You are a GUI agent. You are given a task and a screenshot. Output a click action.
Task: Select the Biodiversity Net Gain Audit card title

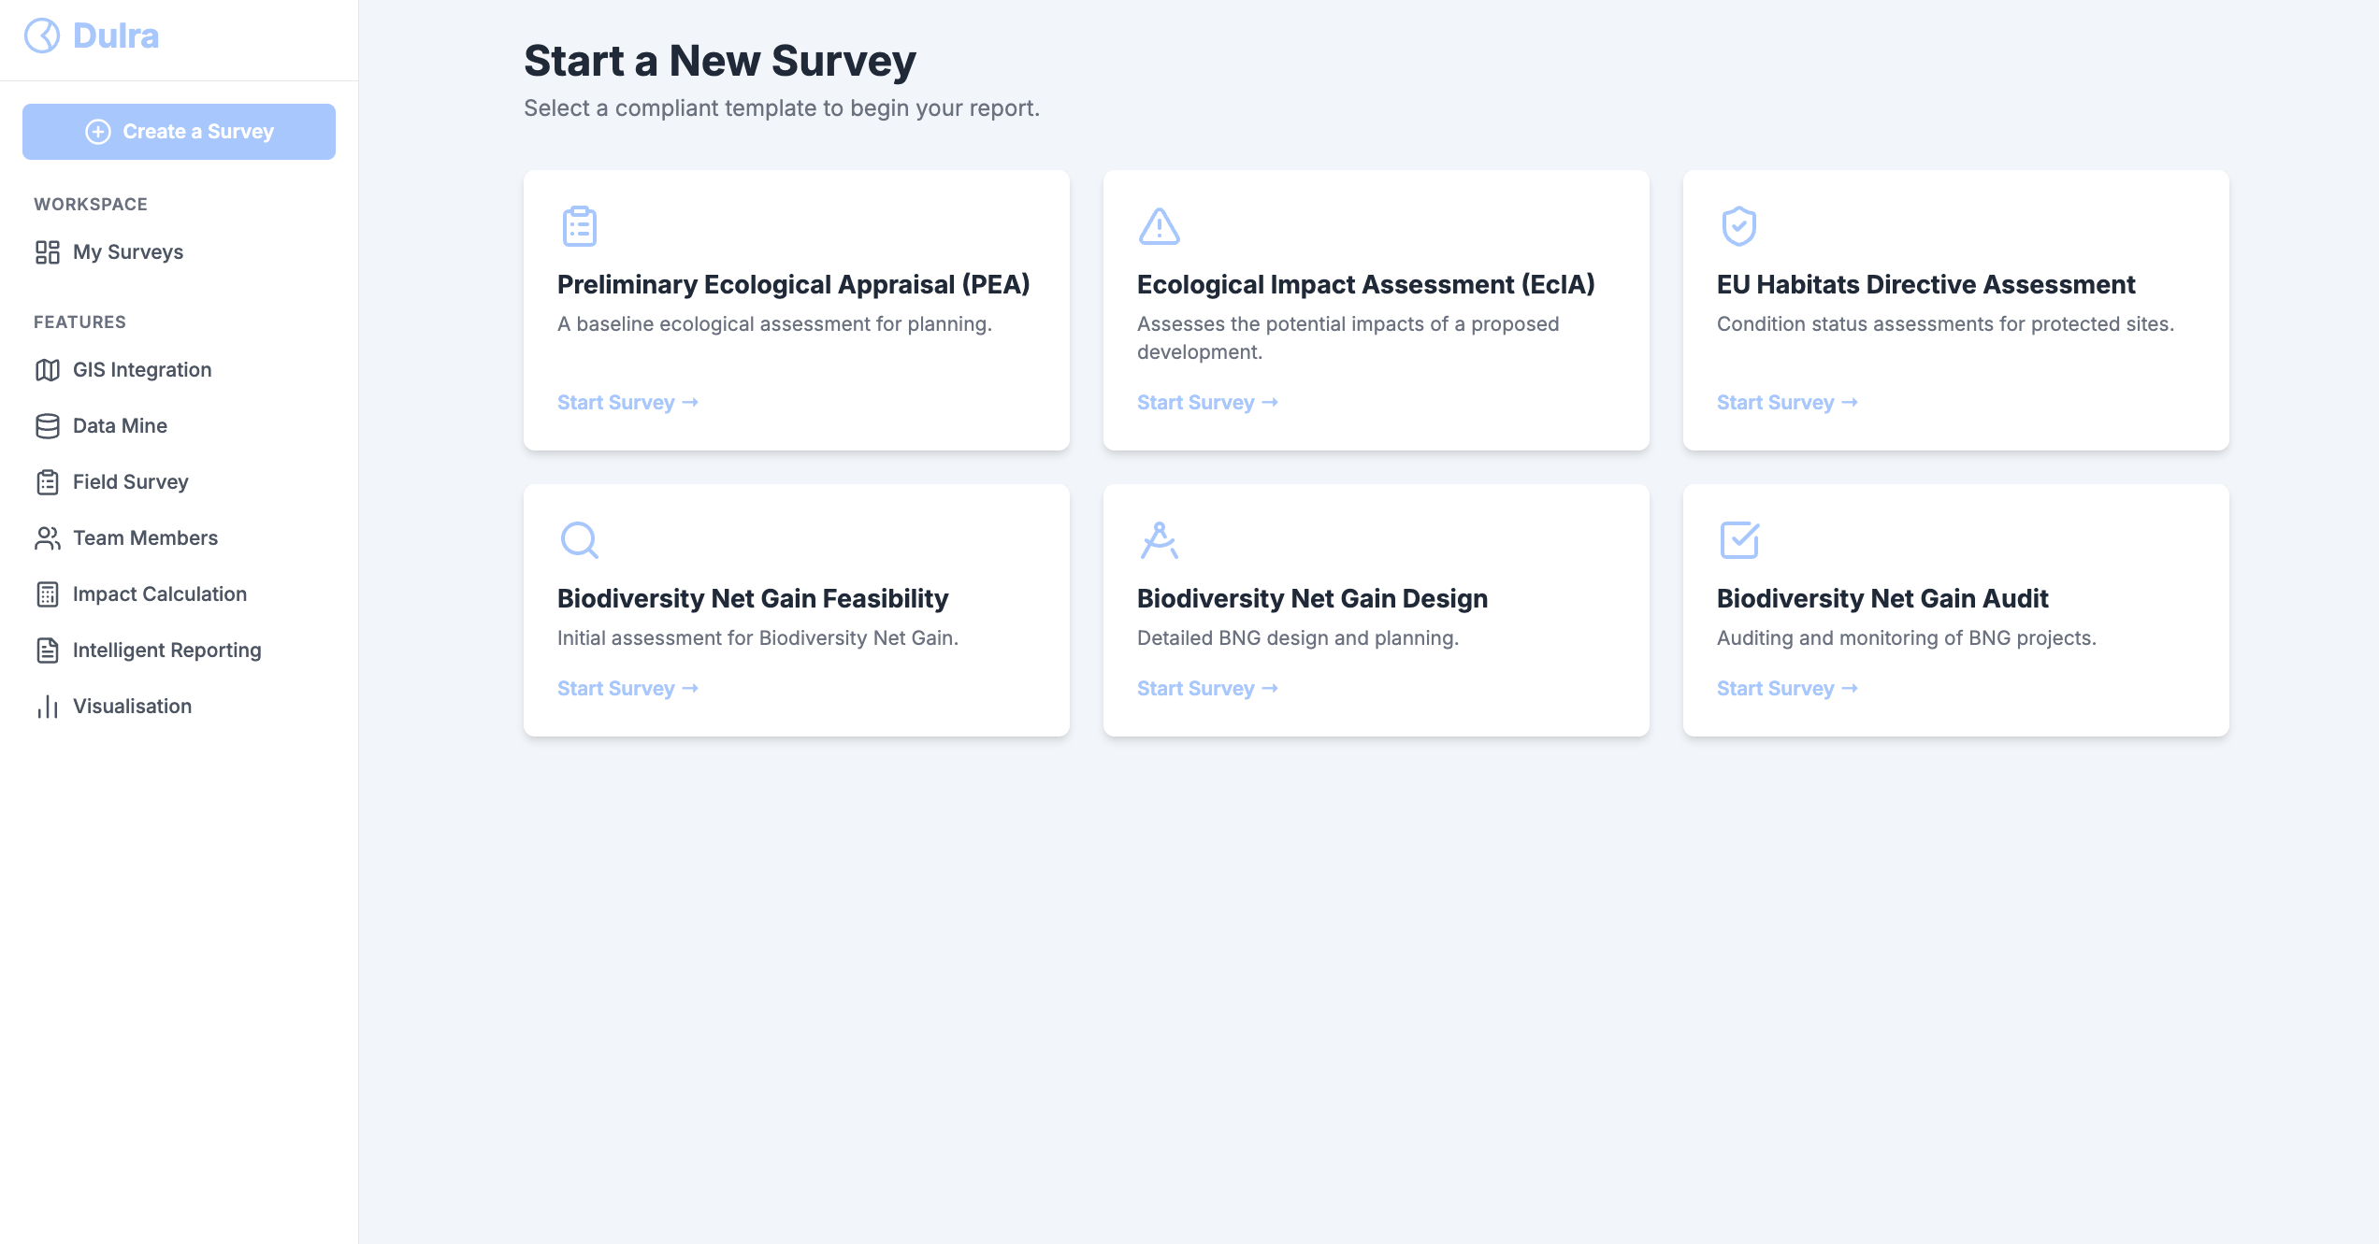pyautogui.click(x=1882, y=599)
